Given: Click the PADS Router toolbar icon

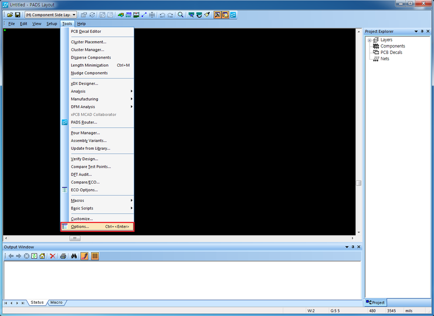Looking at the screenshot, I should coord(233,15).
